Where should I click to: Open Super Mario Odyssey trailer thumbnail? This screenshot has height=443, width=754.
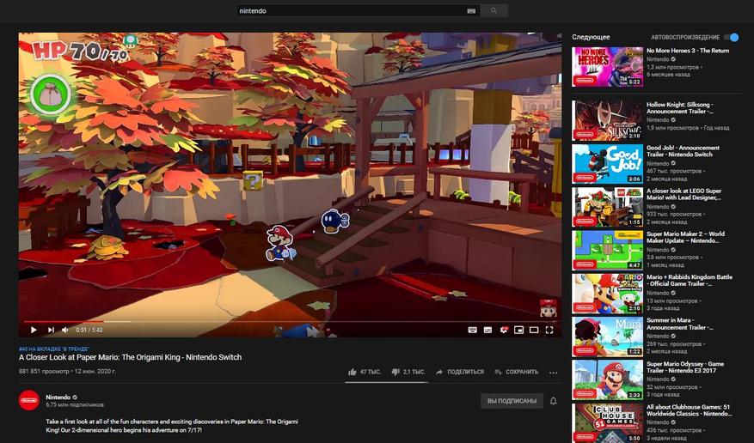607,379
